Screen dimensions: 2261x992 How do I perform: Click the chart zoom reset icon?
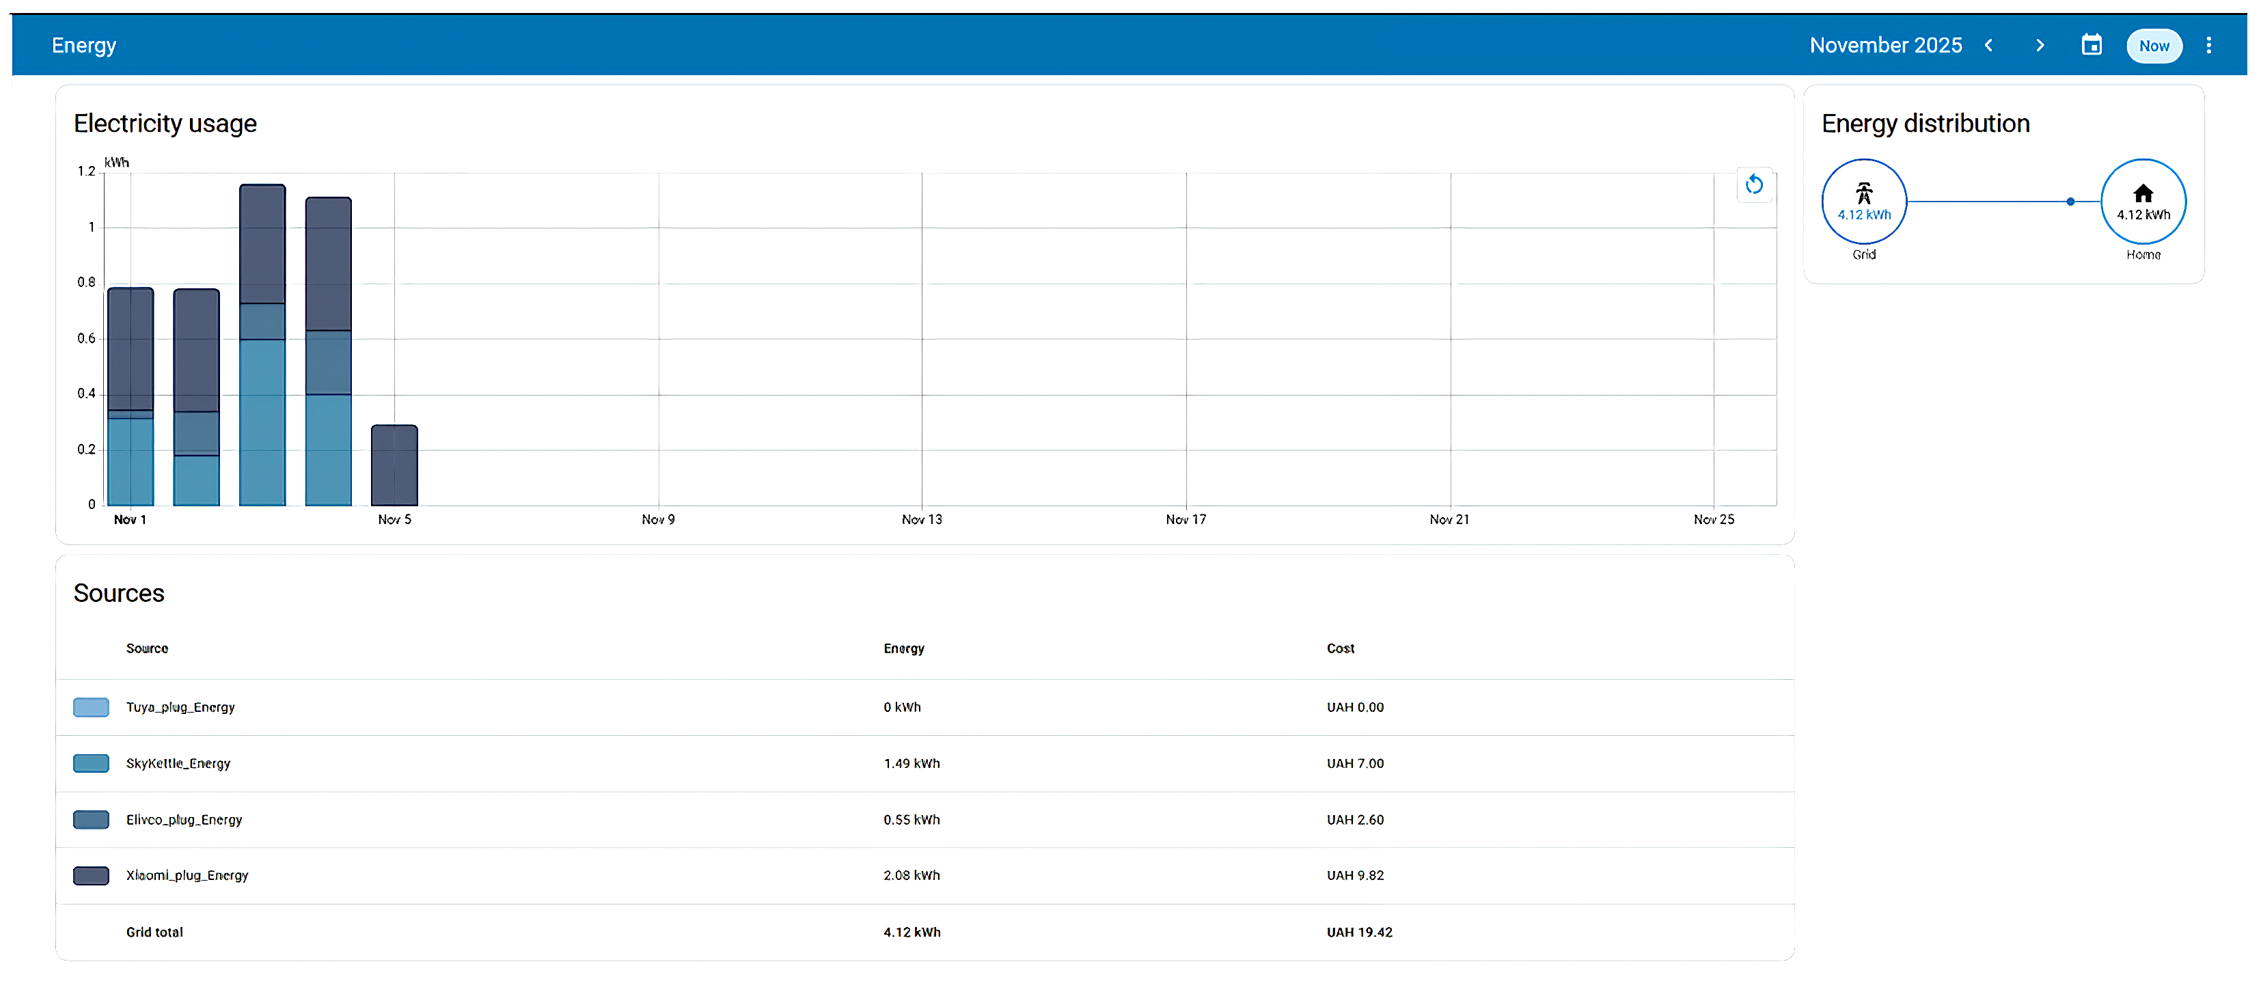coord(1754,184)
